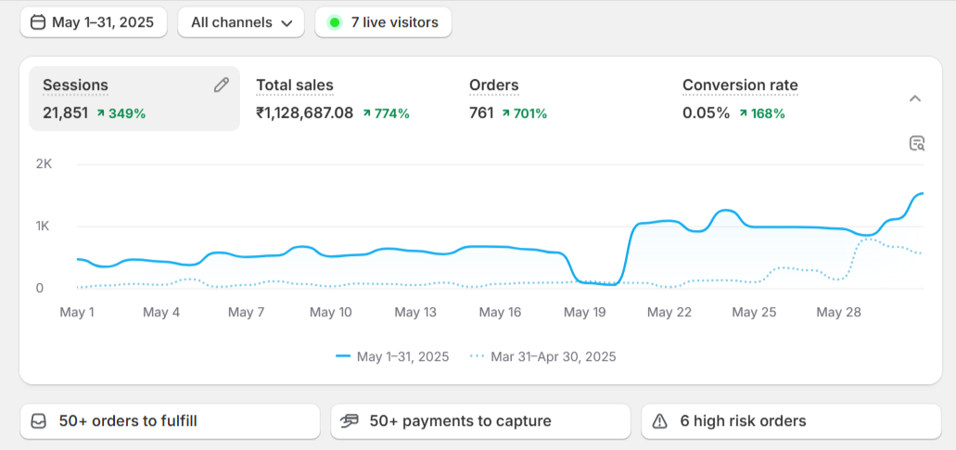Screen dimensions: 956x450
Task: Toggle the Mar 31–Apr 30, 2025 legend series
Action: pos(542,356)
